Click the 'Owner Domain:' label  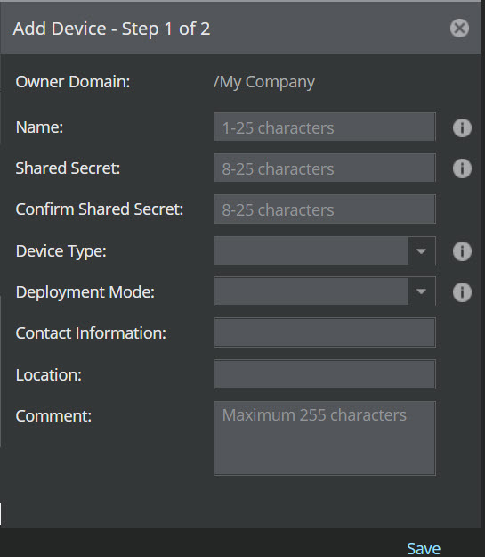(73, 82)
